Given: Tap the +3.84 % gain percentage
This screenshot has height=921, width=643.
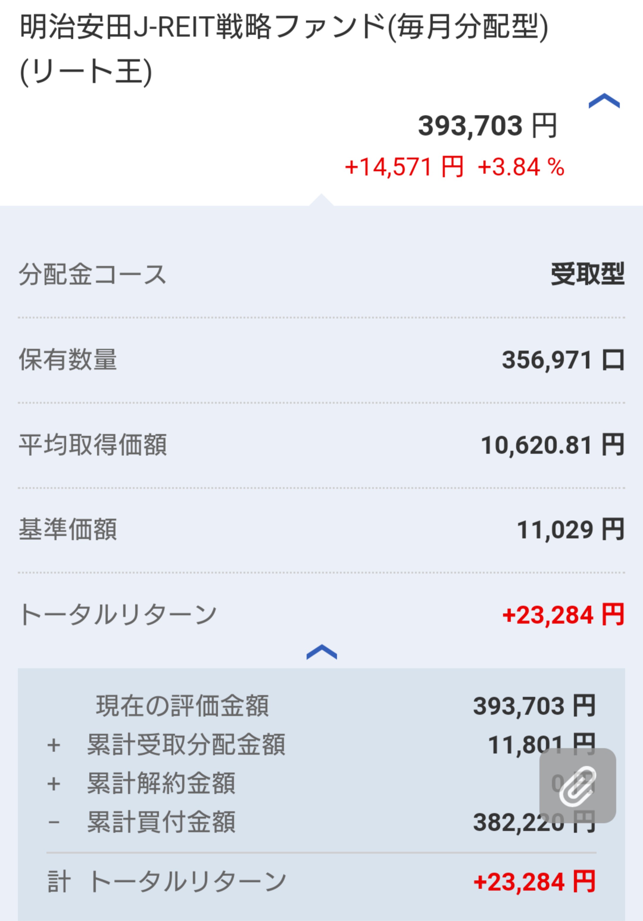Looking at the screenshot, I should (521, 167).
